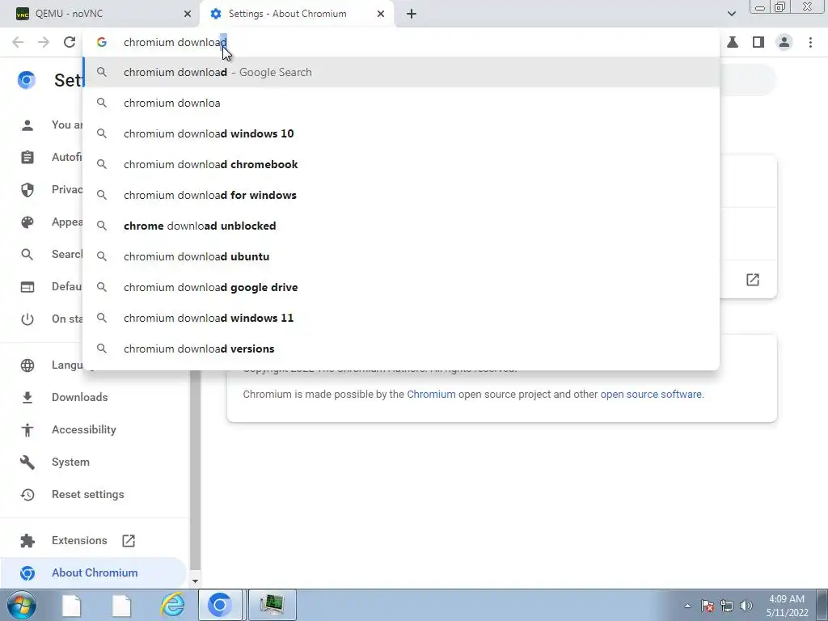Click the Chromium taskbar button
Screen dimensions: 828x621
click(x=220, y=605)
